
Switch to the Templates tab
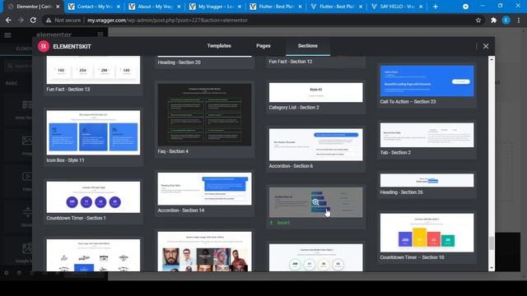[x=219, y=46]
